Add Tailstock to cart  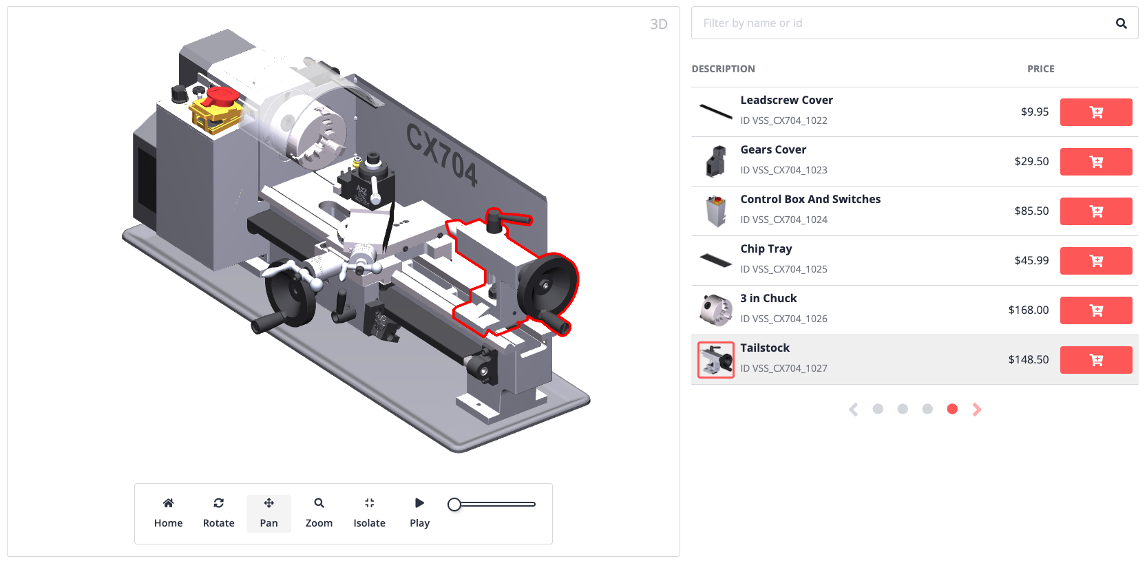(x=1095, y=360)
